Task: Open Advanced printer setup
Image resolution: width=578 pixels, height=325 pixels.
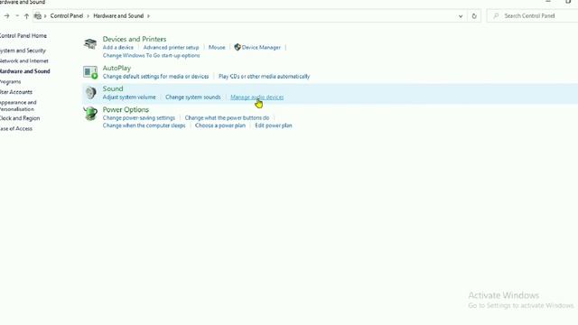Action: [x=171, y=48]
